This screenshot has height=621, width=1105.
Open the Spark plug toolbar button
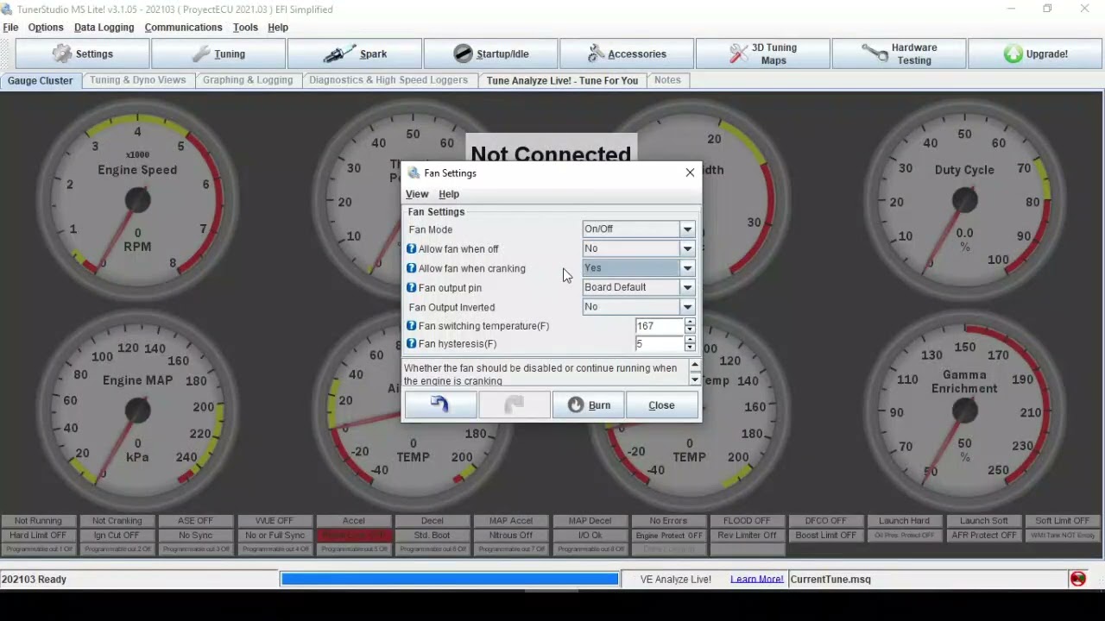coord(355,53)
